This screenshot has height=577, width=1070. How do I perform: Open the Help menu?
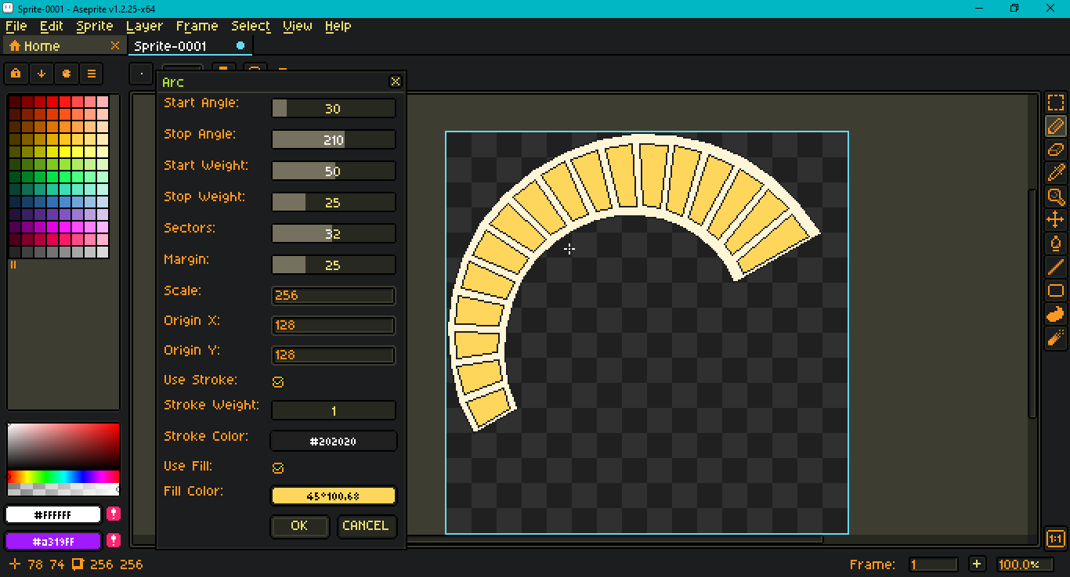(338, 26)
